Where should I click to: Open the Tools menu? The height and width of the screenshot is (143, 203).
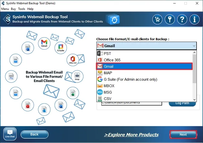point(21,9)
